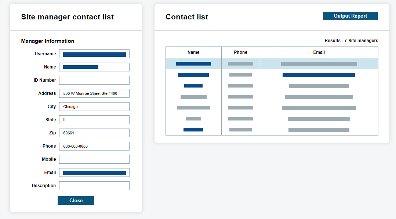Select the Zip field with 60661
Image resolution: width=396 pixels, height=219 pixels.
pos(94,133)
